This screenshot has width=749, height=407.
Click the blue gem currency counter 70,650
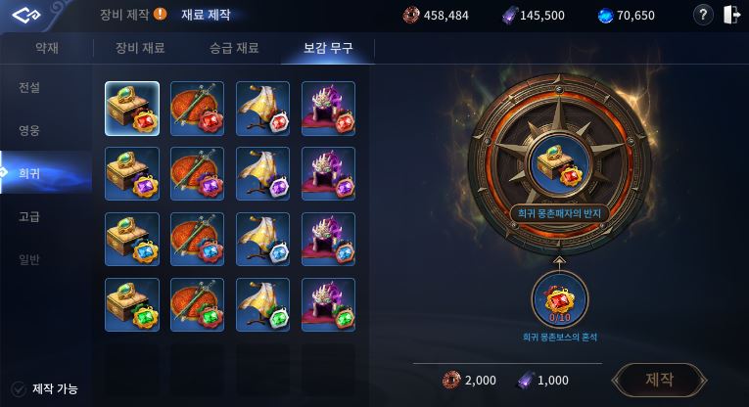point(627,16)
